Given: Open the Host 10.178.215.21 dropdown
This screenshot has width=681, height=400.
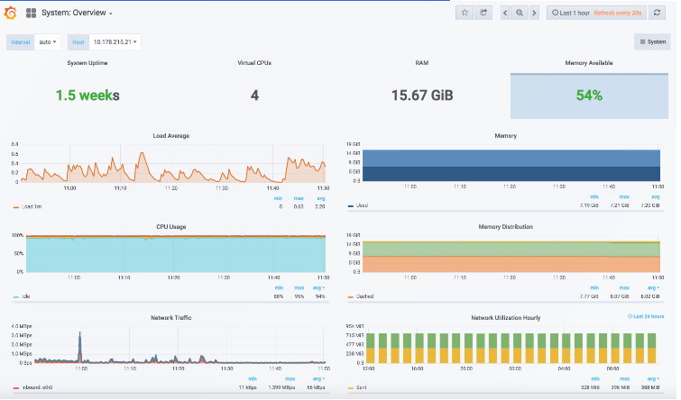Looking at the screenshot, I should 115,42.
